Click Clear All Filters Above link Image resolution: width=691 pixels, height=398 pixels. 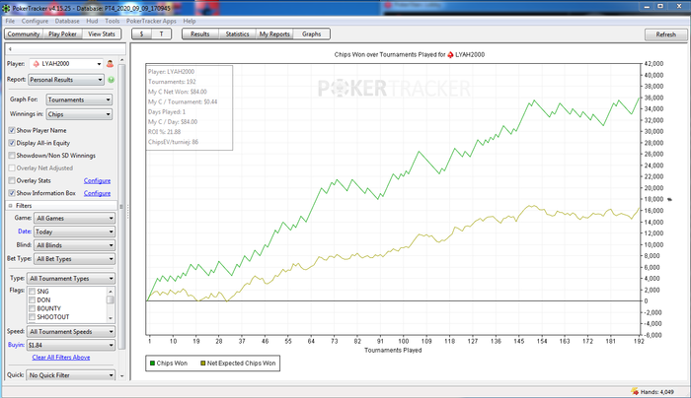(x=61, y=357)
